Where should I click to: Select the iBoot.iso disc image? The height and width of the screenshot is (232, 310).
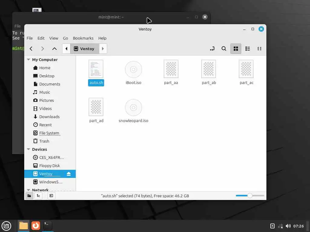click(134, 73)
